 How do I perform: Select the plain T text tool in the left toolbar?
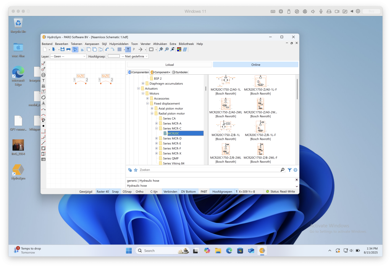point(44,81)
